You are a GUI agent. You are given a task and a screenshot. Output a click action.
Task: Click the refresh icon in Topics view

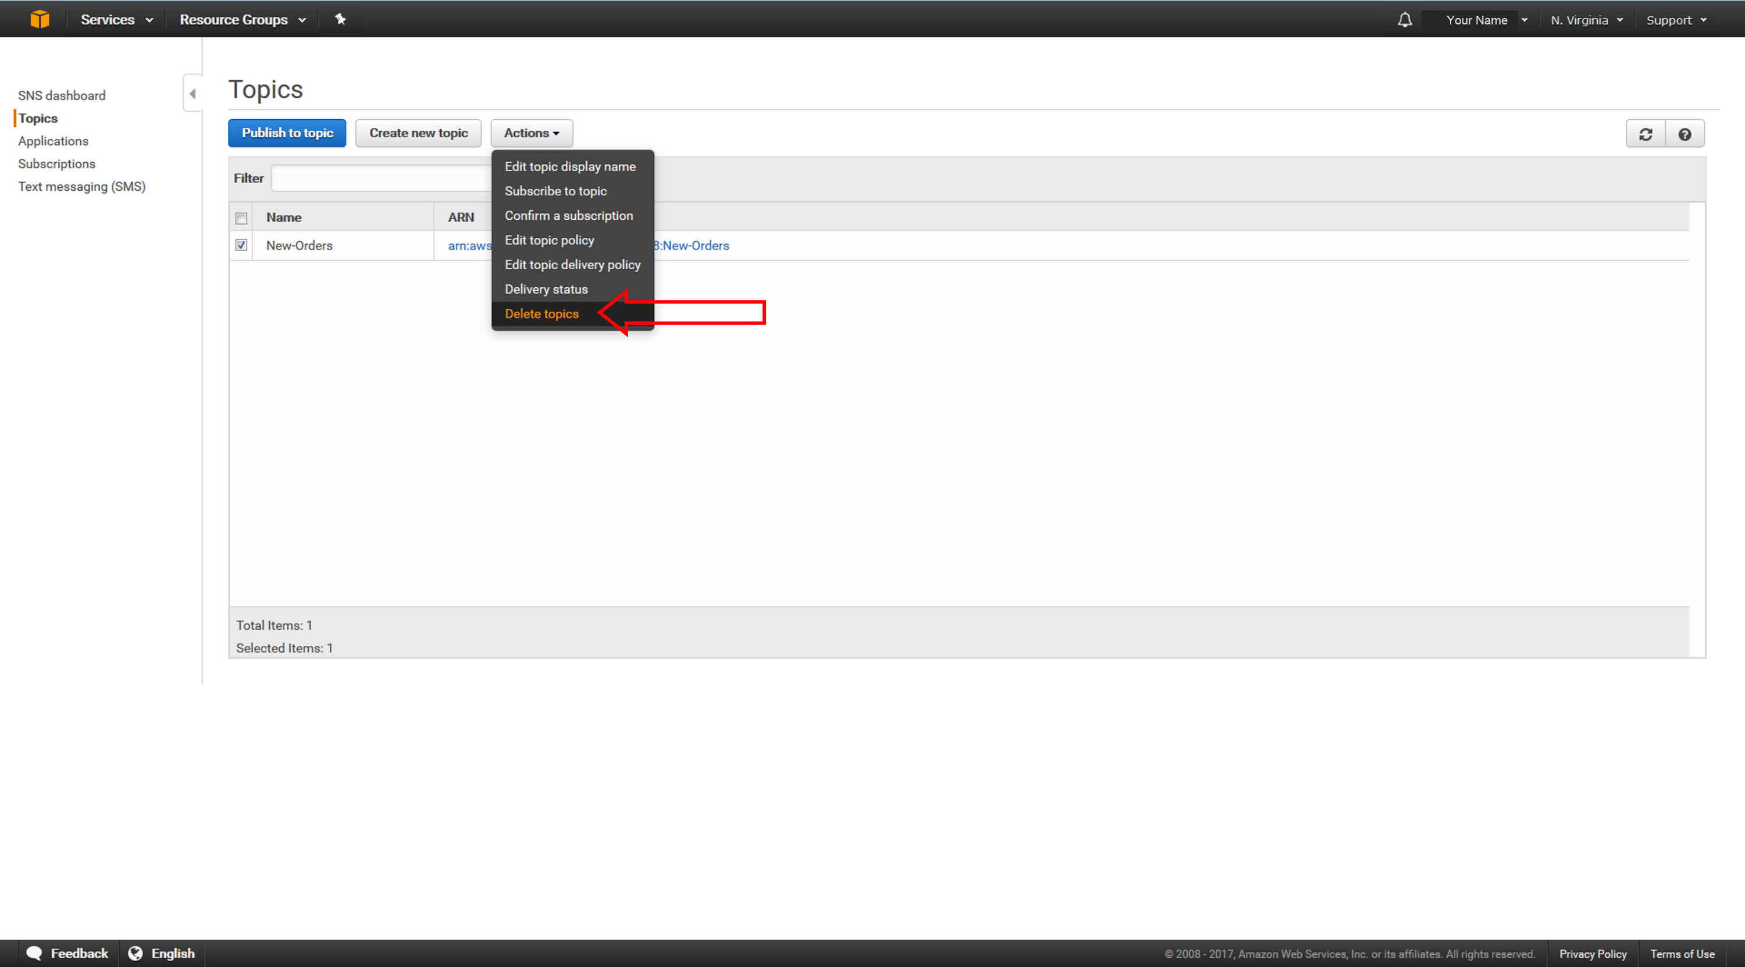[1645, 132]
